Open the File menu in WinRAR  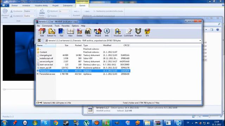pyautogui.click(x=38, y=26)
